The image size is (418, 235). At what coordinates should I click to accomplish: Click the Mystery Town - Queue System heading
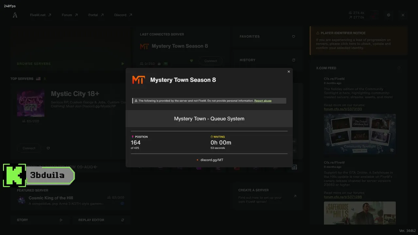pos(209,118)
